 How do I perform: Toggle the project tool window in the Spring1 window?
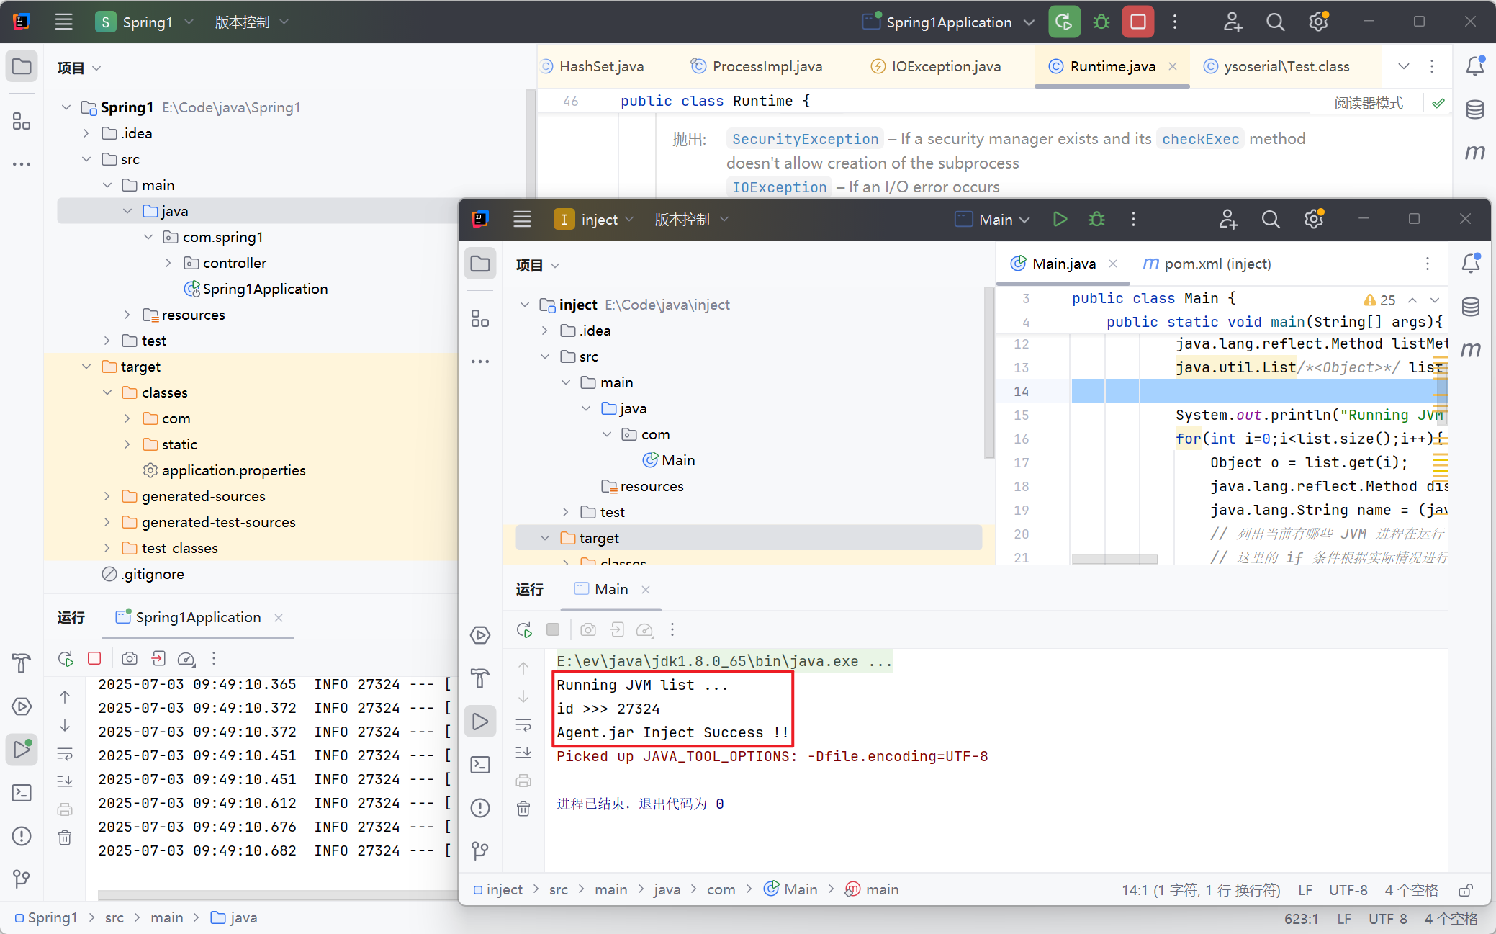[22, 66]
